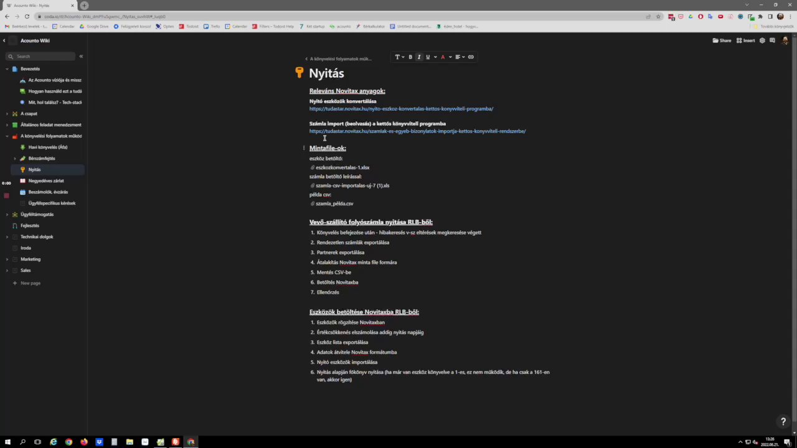This screenshot has height=448, width=797.
Task: Click the help question mark button
Action: (x=783, y=421)
